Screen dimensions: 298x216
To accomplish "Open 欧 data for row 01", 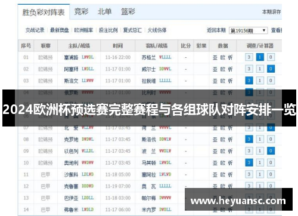I will click(x=223, y=57).
